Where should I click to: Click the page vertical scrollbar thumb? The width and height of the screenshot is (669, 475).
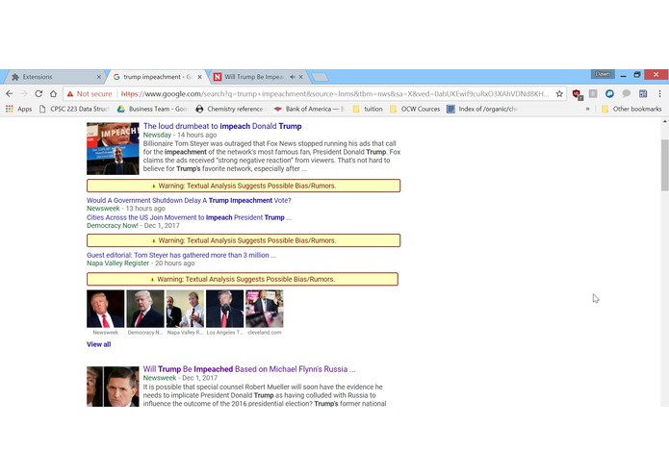point(665,165)
